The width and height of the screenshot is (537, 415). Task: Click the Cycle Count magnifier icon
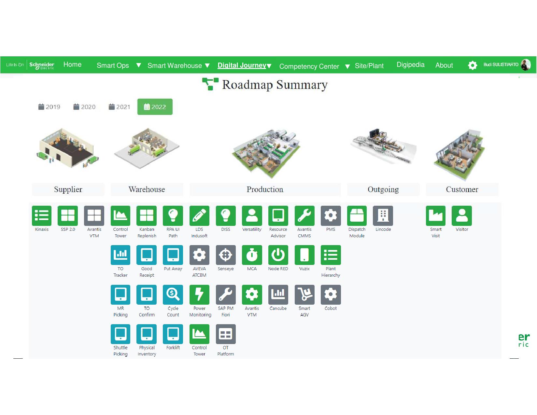point(173,295)
